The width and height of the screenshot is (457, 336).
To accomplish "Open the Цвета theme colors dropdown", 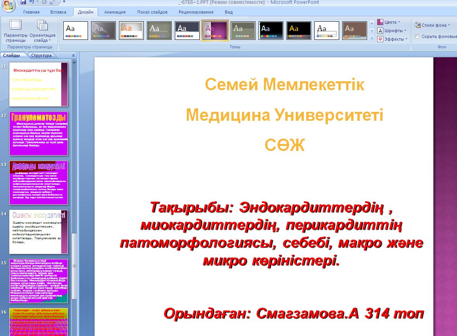I will coord(389,22).
